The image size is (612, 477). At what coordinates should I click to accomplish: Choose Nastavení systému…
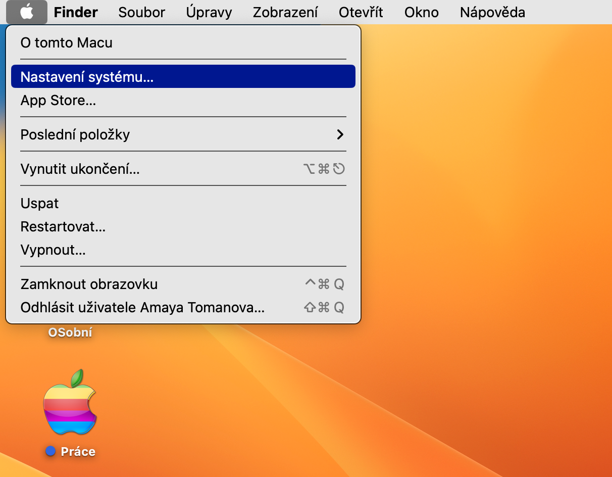pos(183,77)
